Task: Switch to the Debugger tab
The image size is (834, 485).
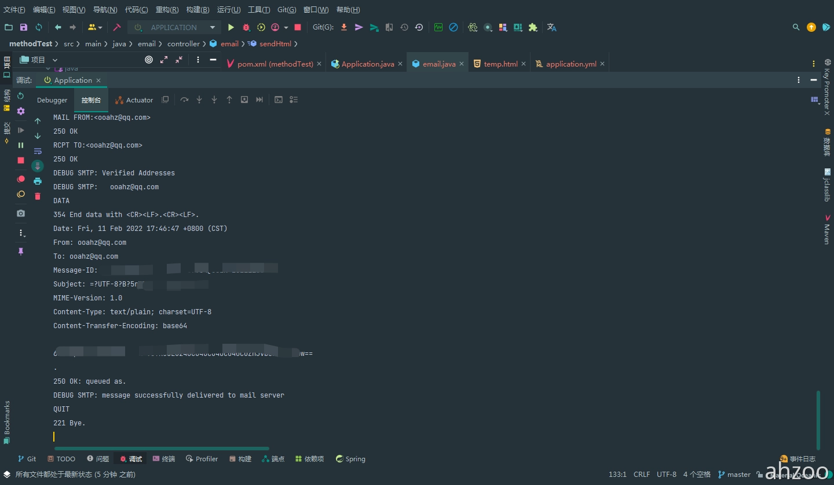Action: tap(52, 100)
